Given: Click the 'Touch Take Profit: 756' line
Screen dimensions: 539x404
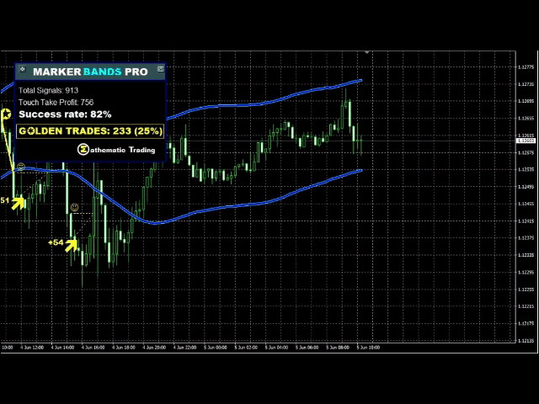Looking at the screenshot, I should point(56,103).
